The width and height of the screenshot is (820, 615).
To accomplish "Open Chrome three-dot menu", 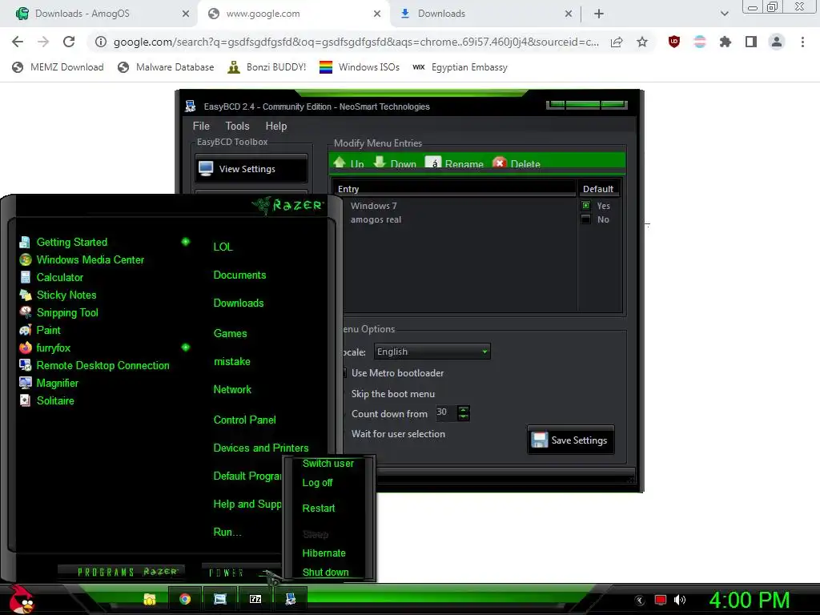I will point(802,42).
